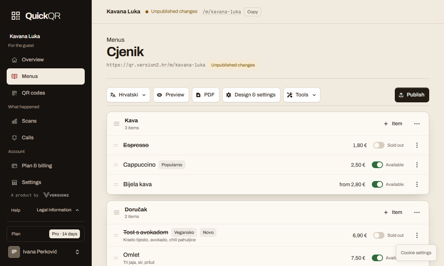The height and width of the screenshot is (266, 444).
Task: Open more options for the Cappuccino item
Action: tap(417, 165)
